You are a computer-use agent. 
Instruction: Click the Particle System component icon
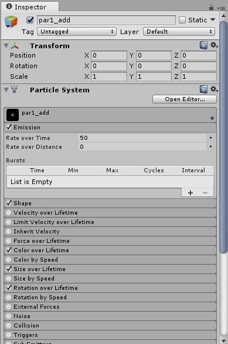coord(15,89)
